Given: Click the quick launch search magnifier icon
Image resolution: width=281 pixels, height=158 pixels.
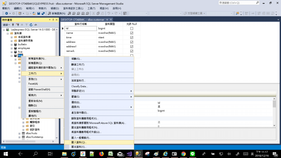Looking at the screenshot, I should coord(257,3).
